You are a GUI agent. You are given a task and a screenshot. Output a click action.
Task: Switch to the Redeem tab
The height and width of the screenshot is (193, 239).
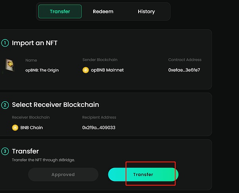103,12
